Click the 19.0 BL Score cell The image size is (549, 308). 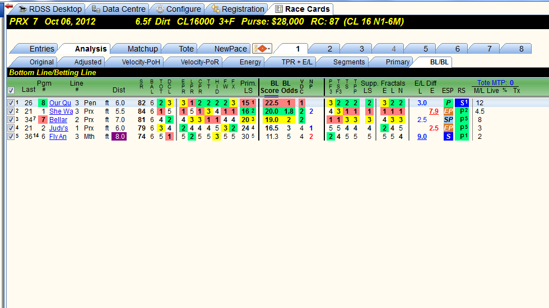[271, 120]
